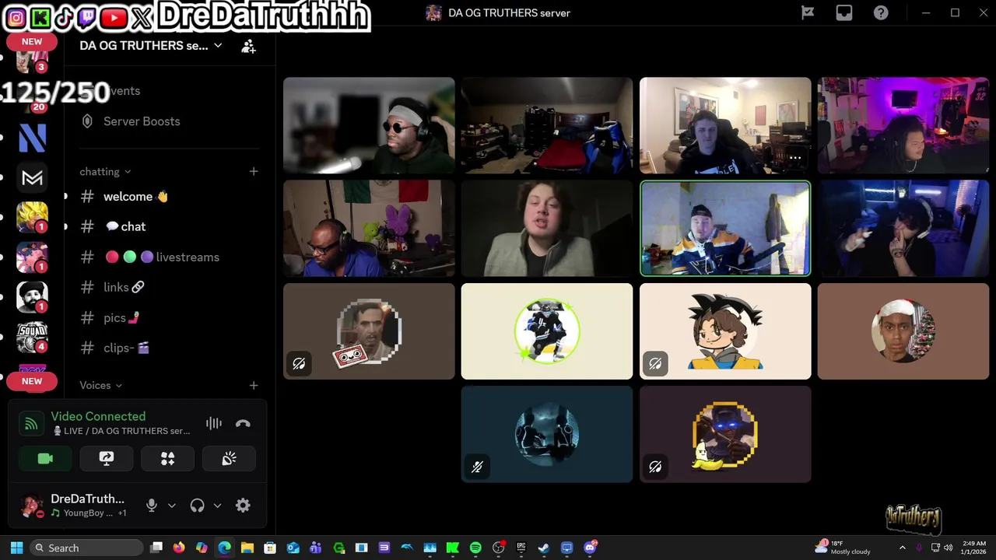This screenshot has height=560, width=996.
Task: Open the Help question mark icon
Action: tap(881, 12)
